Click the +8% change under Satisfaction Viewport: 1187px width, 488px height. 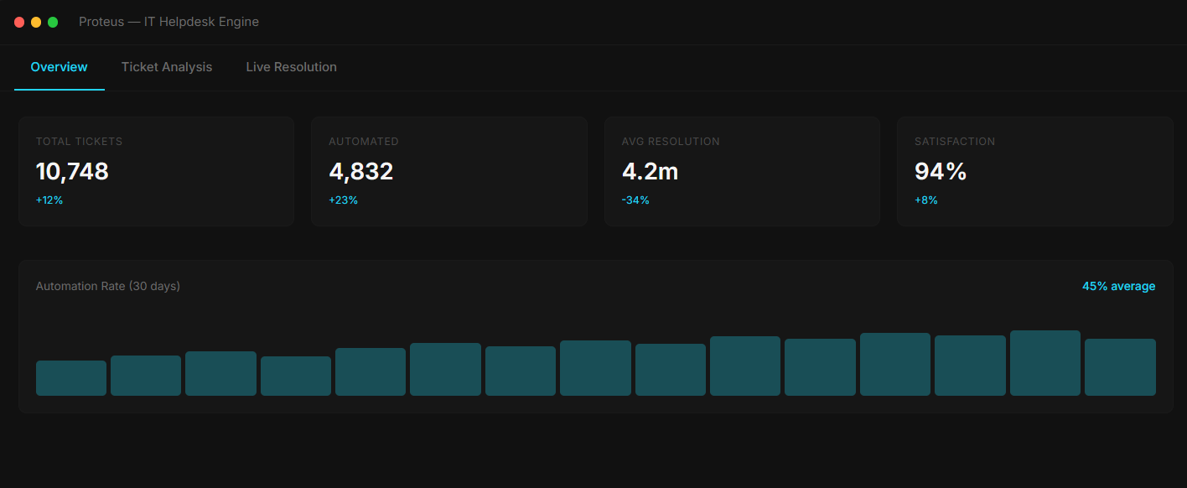pos(926,200)
